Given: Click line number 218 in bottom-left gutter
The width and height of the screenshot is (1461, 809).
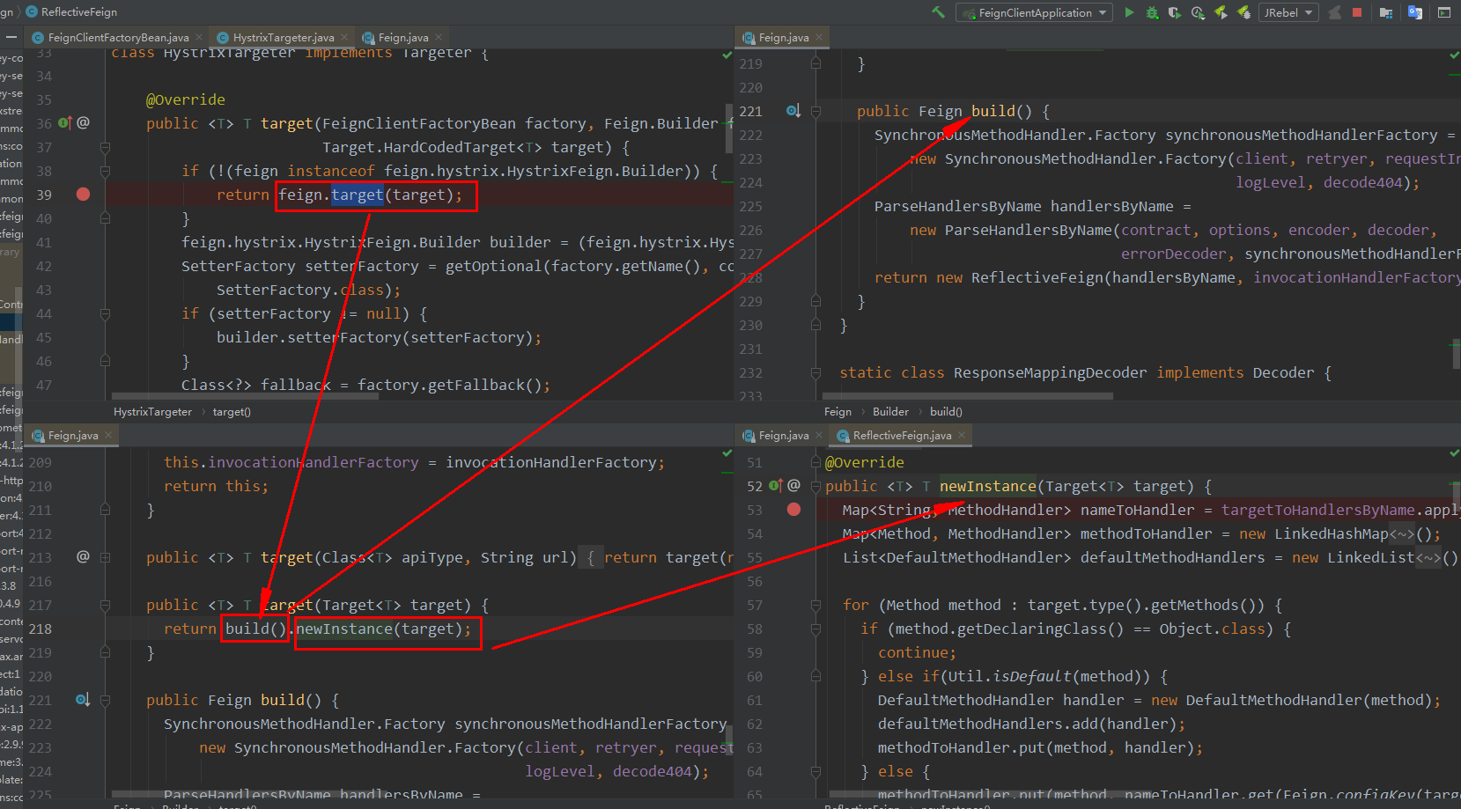Looking at the screenshot, I should tap(41, 629).
